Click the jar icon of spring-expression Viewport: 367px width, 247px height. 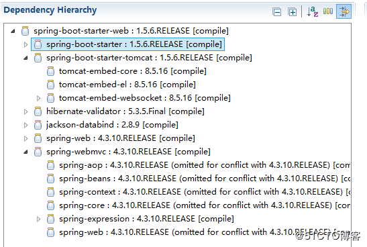tap(50, 219)
